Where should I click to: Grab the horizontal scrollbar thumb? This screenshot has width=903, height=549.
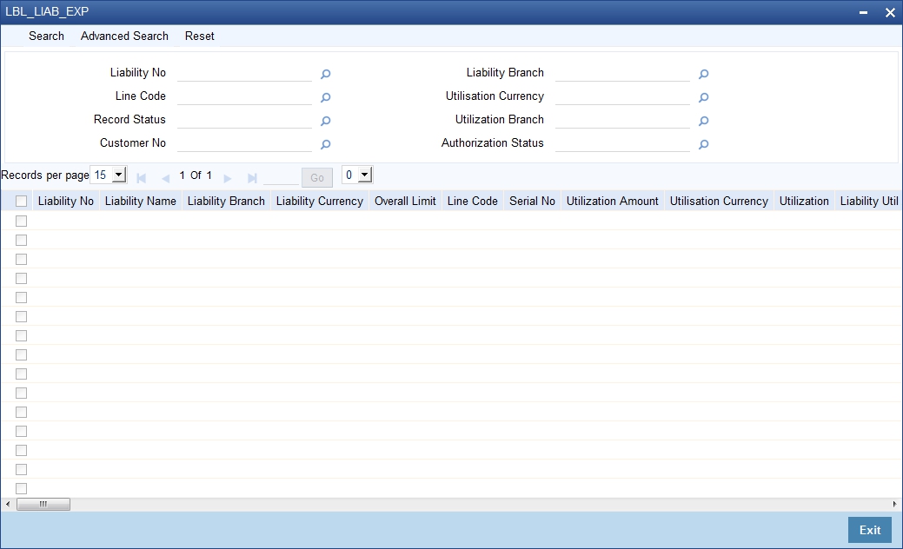pos(43,504)
